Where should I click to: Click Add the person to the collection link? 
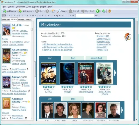[58, 47]
